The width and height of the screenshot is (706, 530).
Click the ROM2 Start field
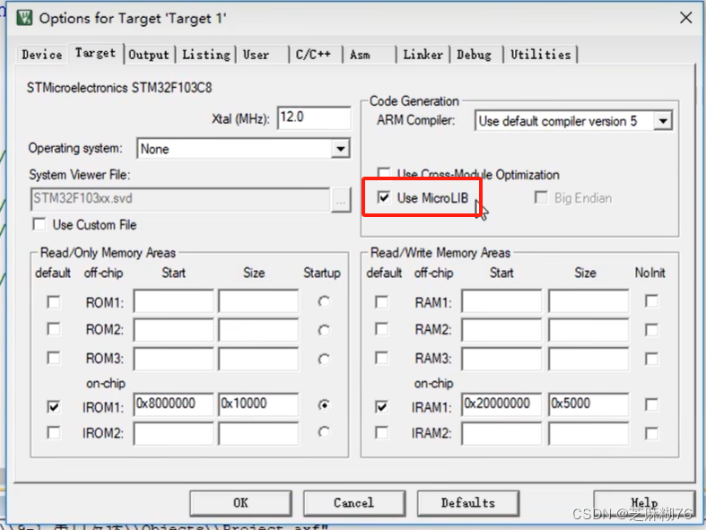pos(173,330)
